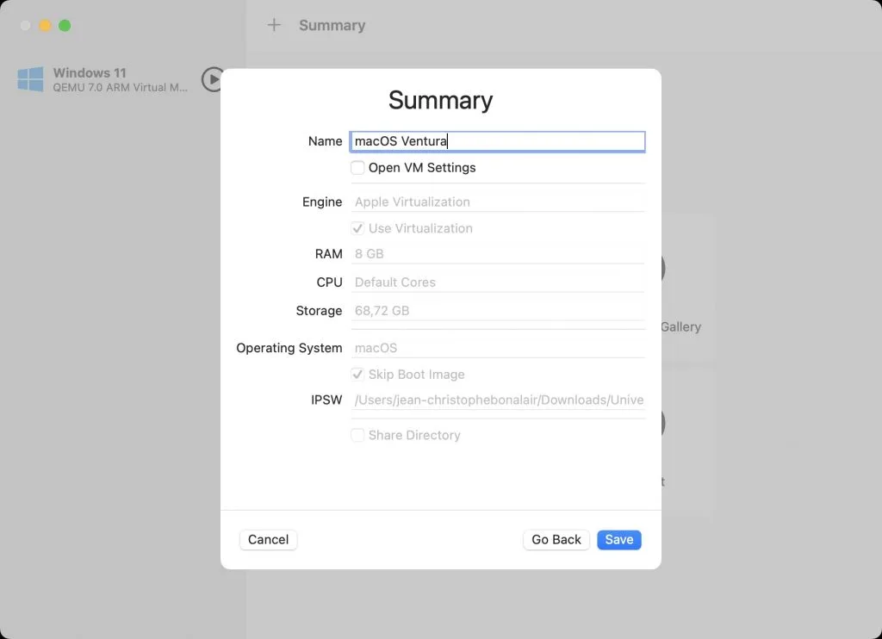Click the RAM field showing 8 GB
Viewport: 882px width, 639px height.
tap(497, 254)
